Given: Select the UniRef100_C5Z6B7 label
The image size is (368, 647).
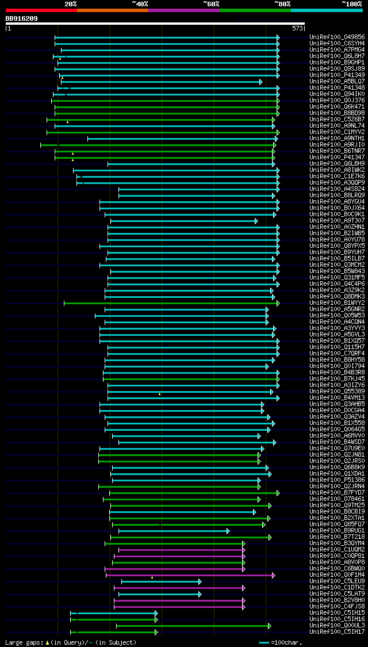Looking at the screenshot, I should click(x=337, y=120).
